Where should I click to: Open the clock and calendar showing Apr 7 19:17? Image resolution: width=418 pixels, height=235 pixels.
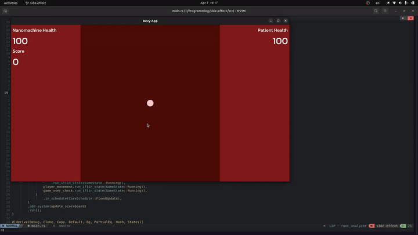click(x=209, y=3)
